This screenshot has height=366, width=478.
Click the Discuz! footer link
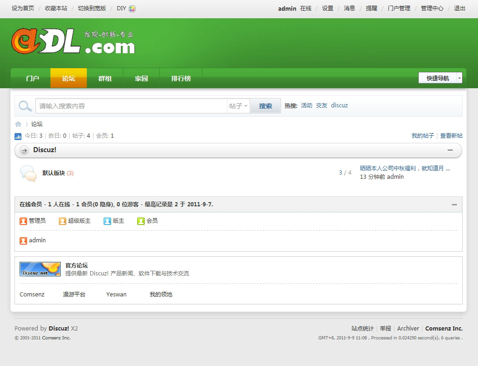tap(59, 329)
